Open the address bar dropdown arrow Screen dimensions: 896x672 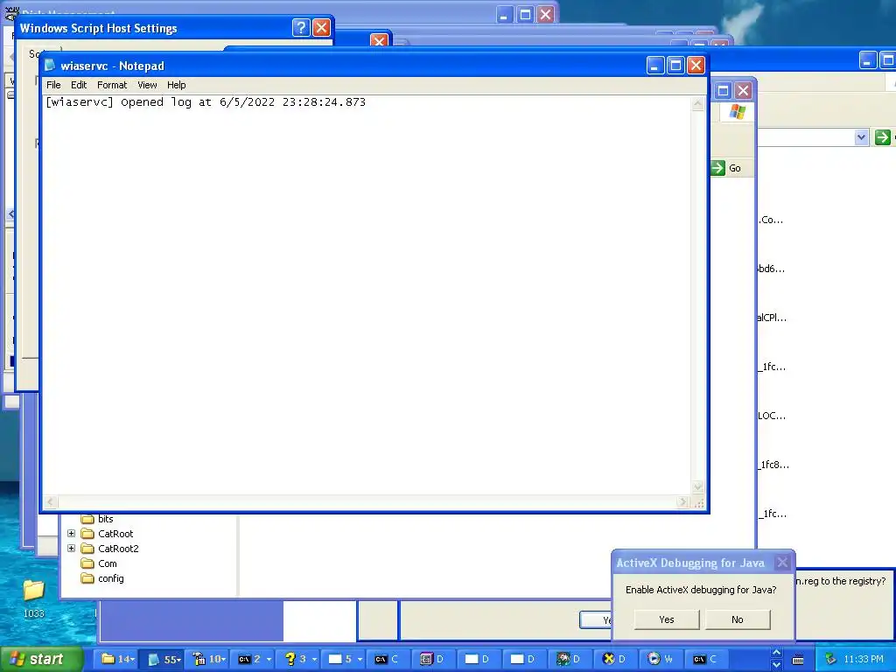point(861,137)
